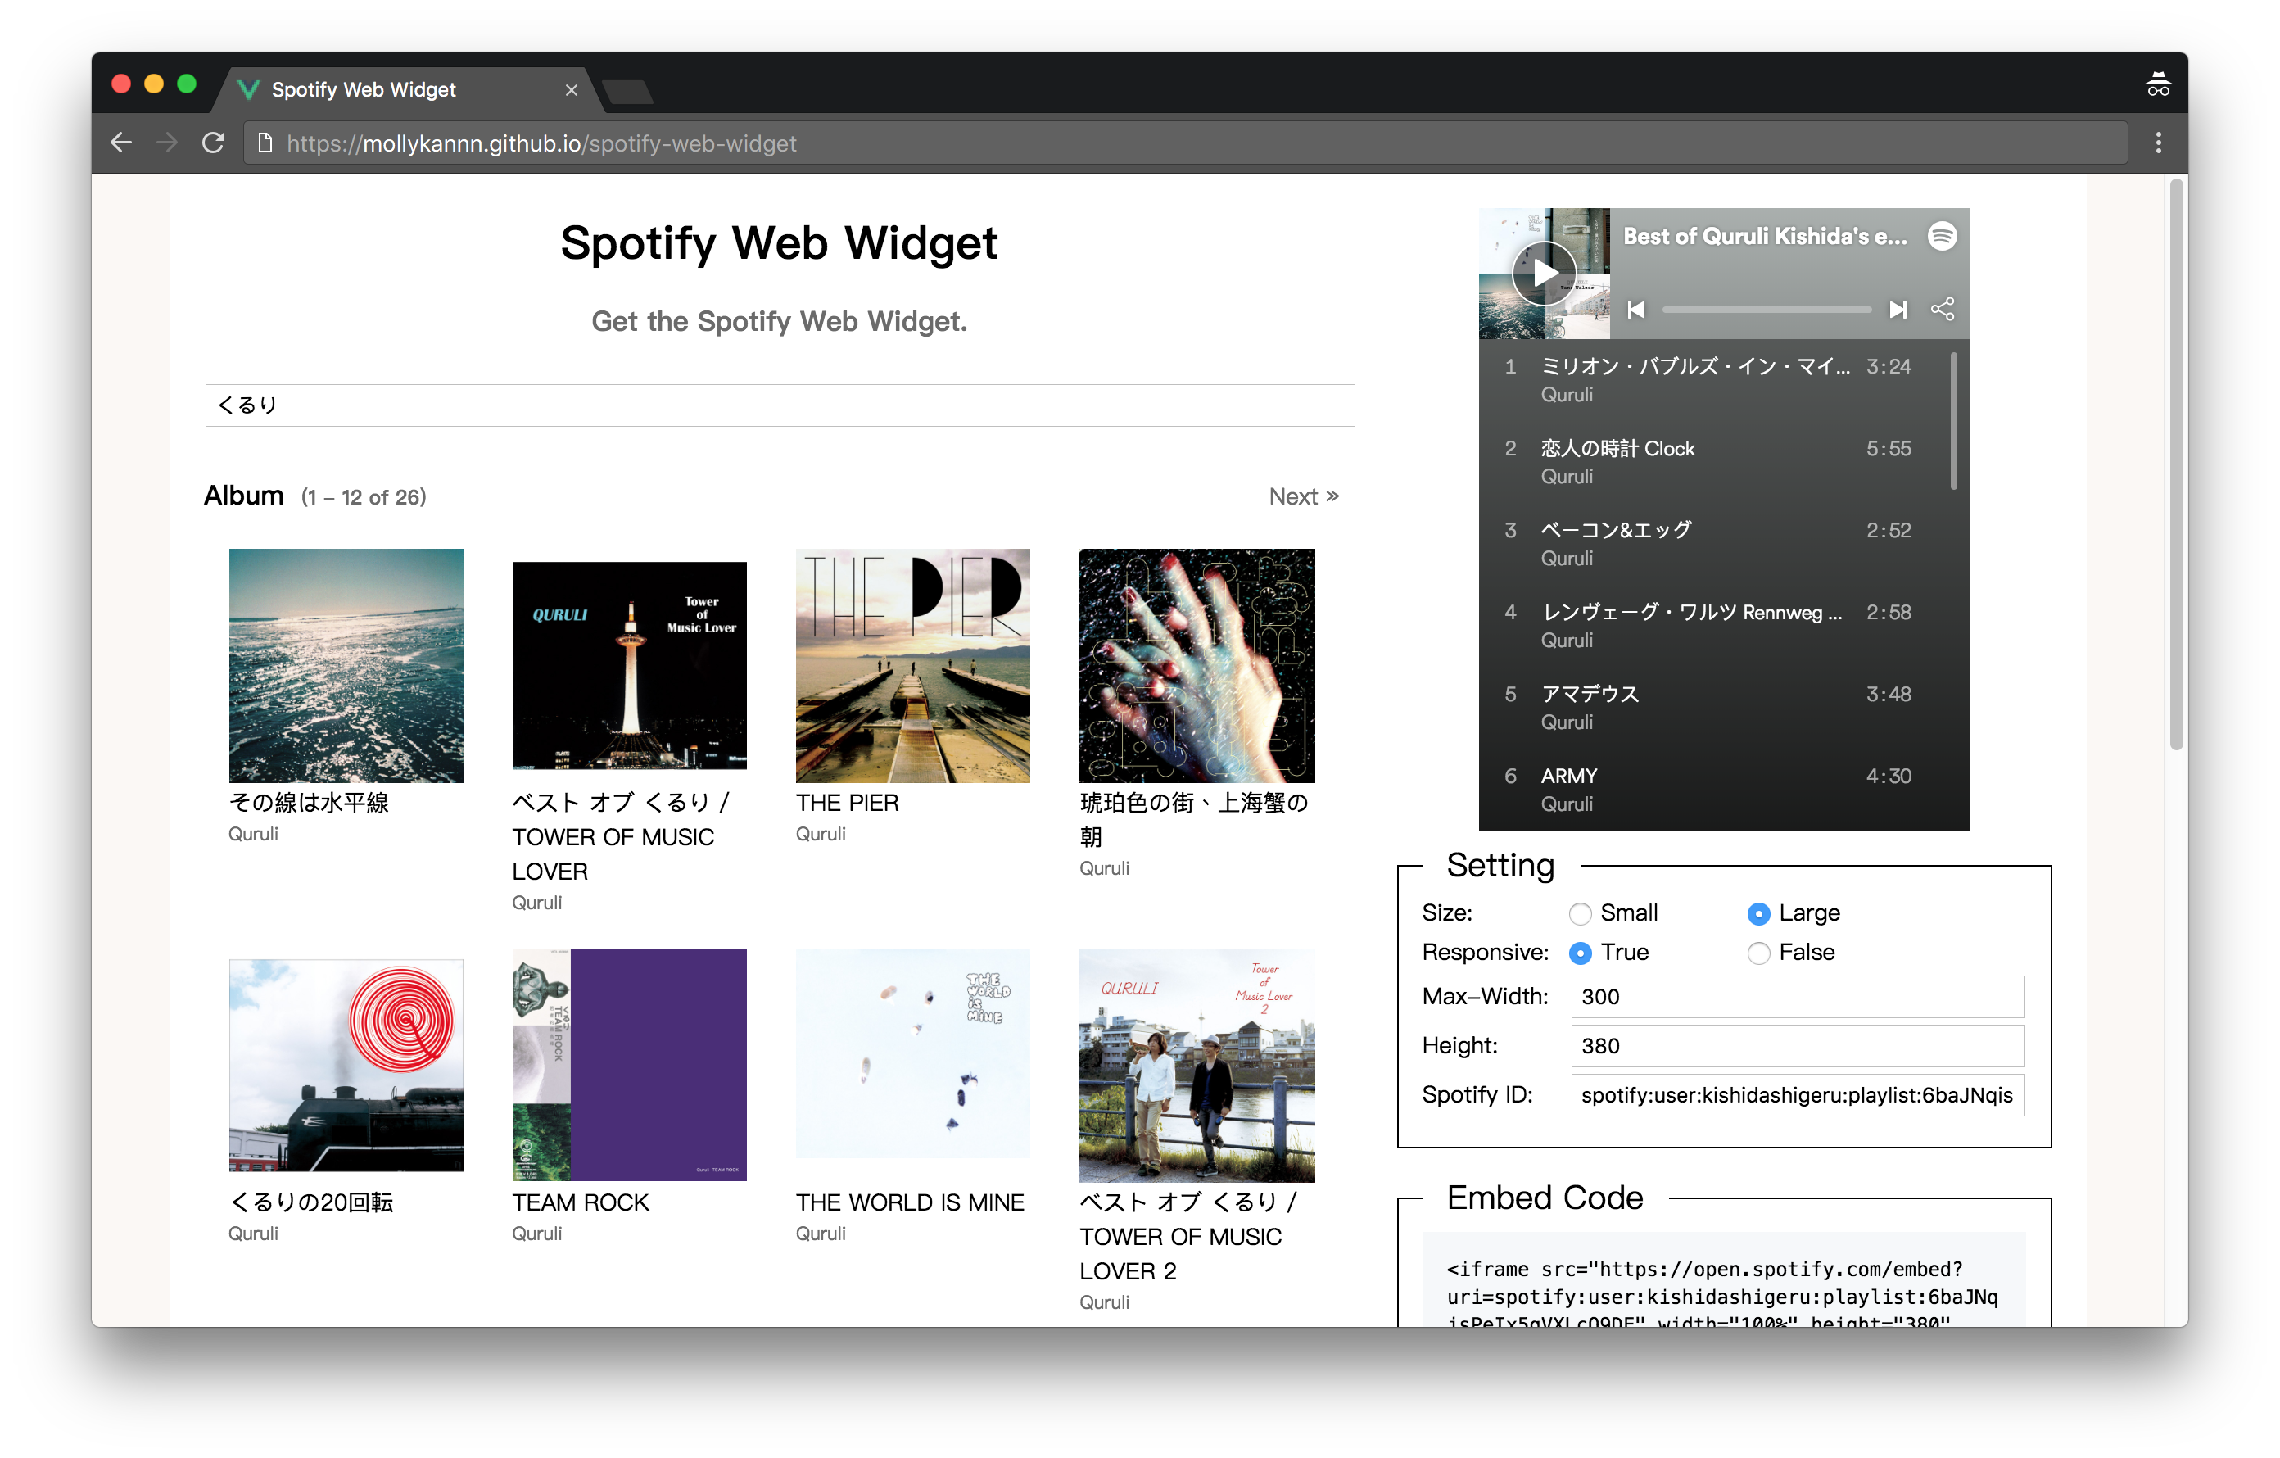Image resolution: width=2280 pixels, height=1458 pixels.
Task: Click the share icon in widget
Action: coord(1939,307)
